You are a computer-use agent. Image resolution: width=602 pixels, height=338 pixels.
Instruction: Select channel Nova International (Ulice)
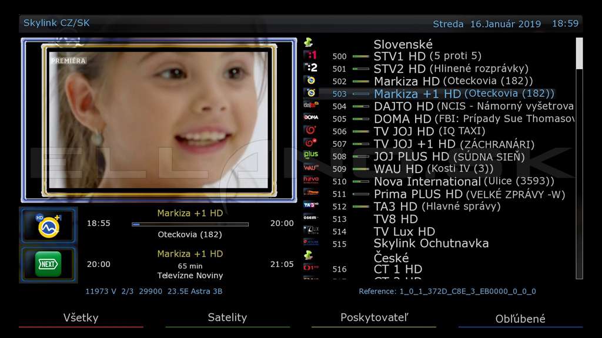pos(439,181)
